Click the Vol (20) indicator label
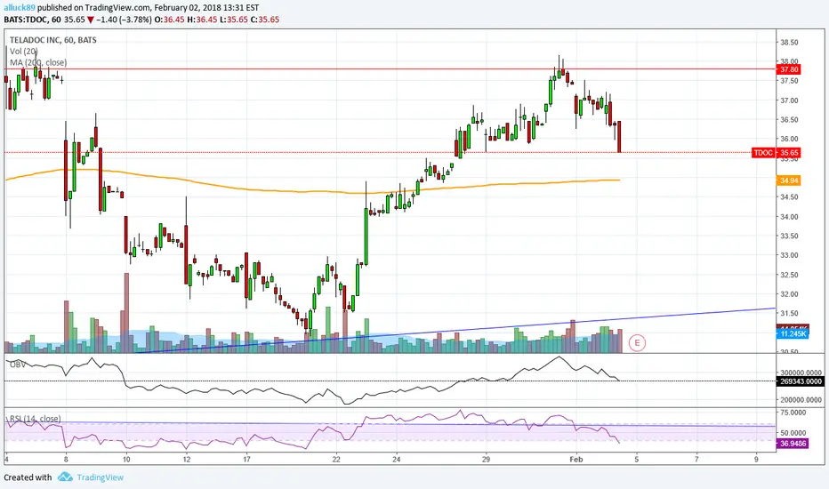The width and height of the screenshot is (829, 489). 23,52
